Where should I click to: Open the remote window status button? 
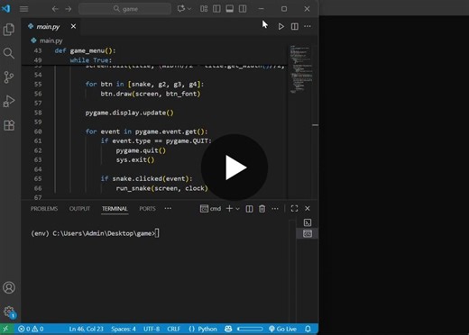[x=6, y=329]
